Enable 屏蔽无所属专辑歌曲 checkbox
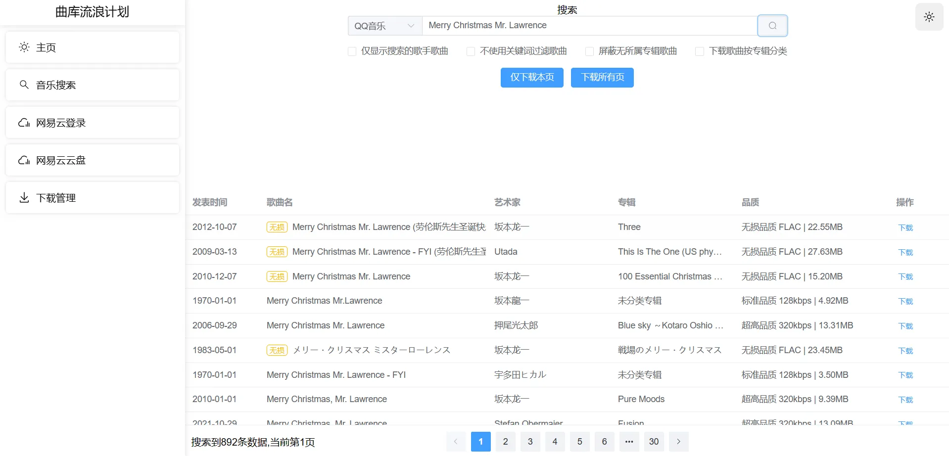The height and width of the screenshot is (456, 949). pos(590,51)
